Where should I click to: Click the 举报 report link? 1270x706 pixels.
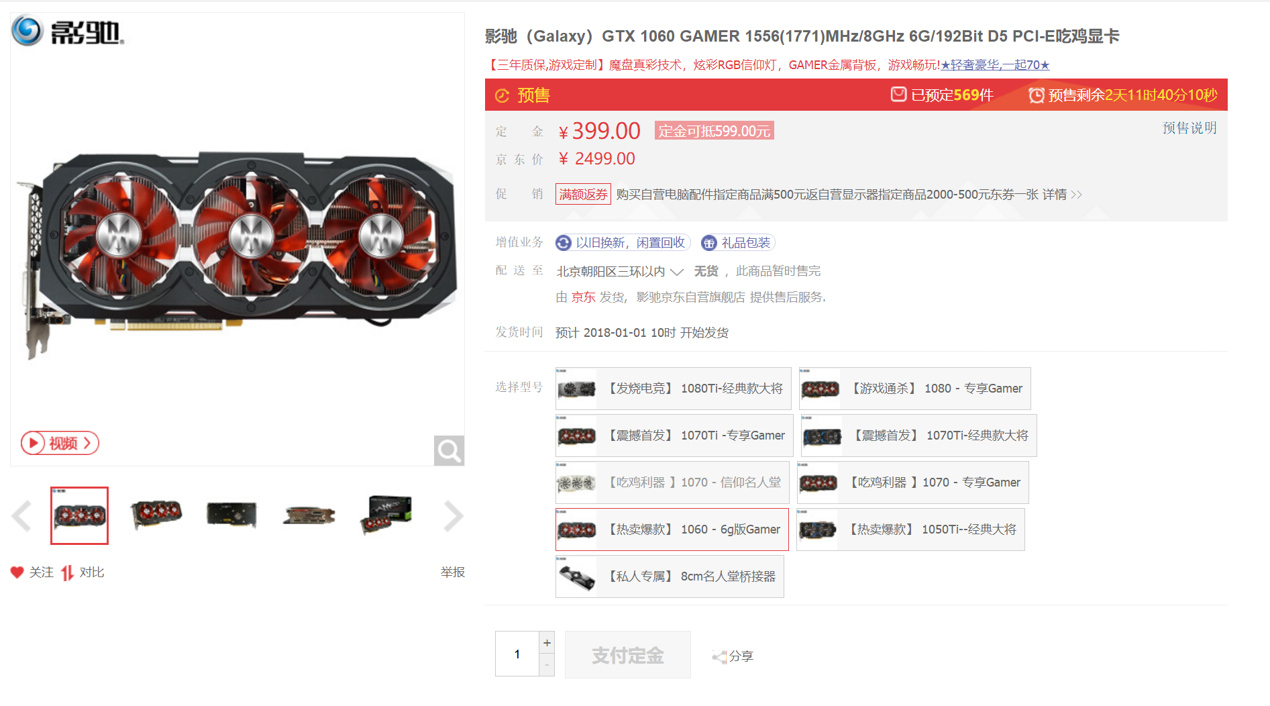452,572
